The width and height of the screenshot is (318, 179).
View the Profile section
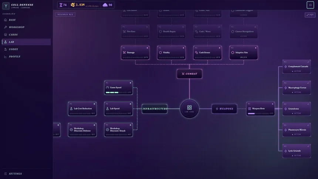[26, 57]
